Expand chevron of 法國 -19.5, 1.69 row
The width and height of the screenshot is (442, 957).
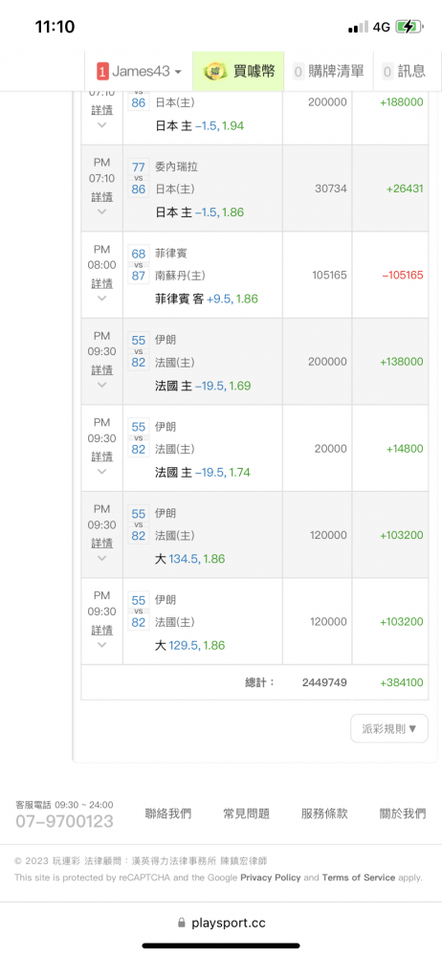pos(102,385)
